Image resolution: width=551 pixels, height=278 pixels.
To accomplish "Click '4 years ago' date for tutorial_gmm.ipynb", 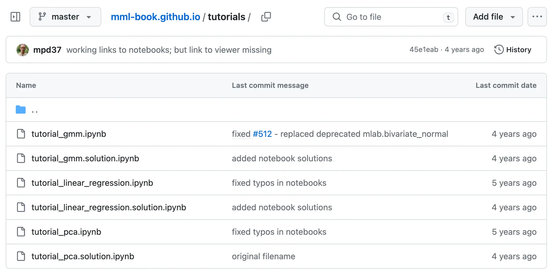I will [514, 134].
